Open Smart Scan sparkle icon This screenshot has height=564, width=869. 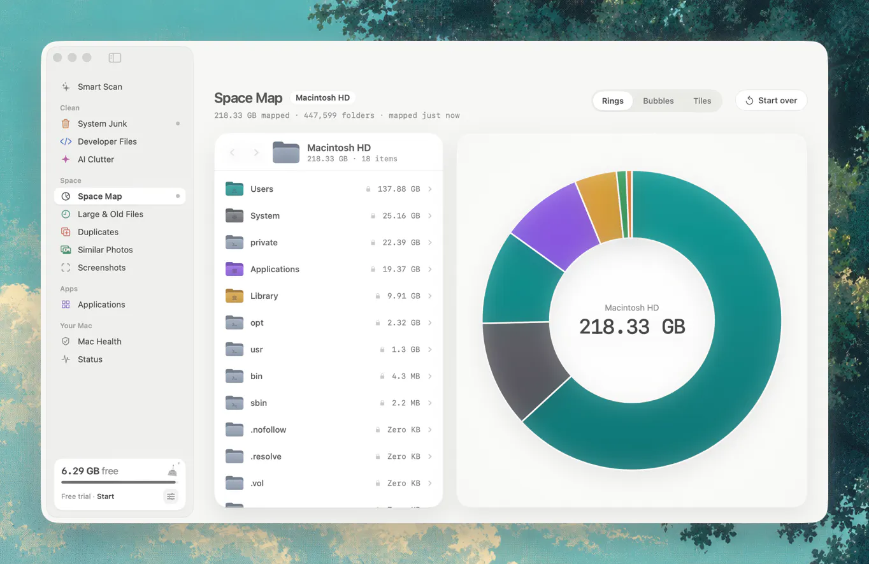click(x=66, y=87)
